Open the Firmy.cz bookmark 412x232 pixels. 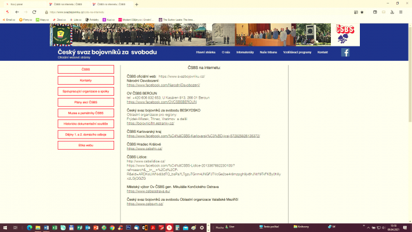coord(25,20)
